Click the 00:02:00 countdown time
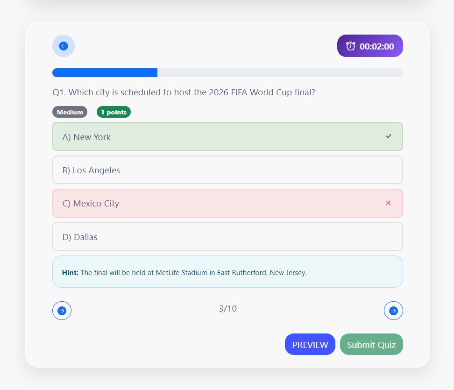This screenshot has width=454, height=390. (x=376, y=46)
